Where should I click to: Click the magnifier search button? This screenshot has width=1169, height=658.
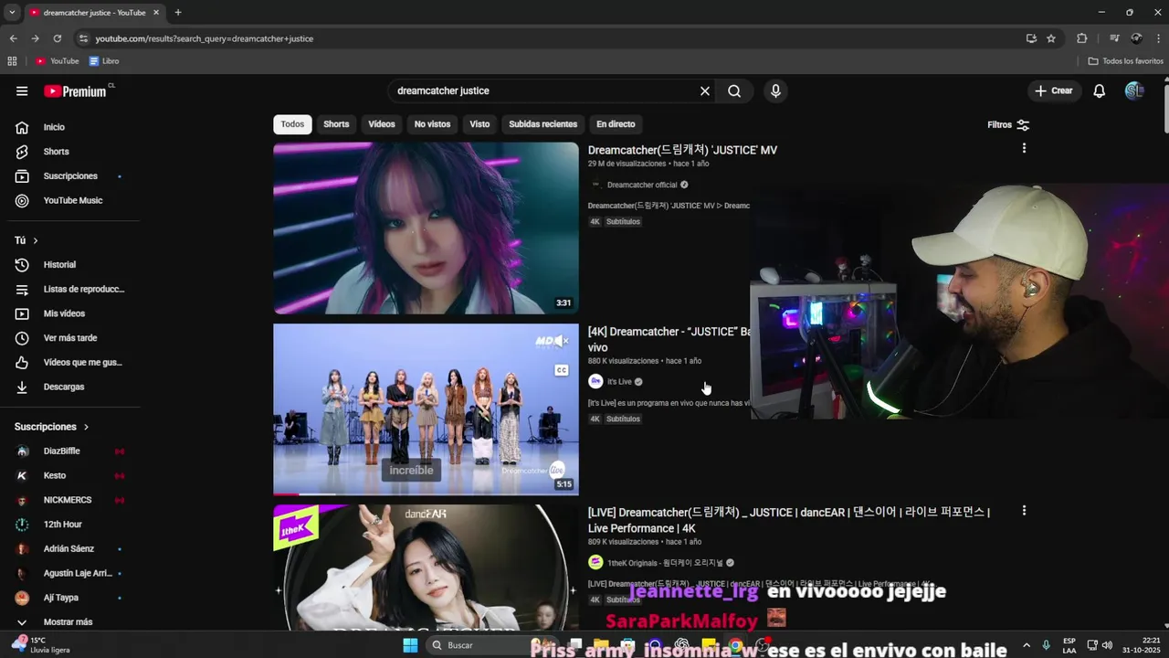[x=734, y=90]
